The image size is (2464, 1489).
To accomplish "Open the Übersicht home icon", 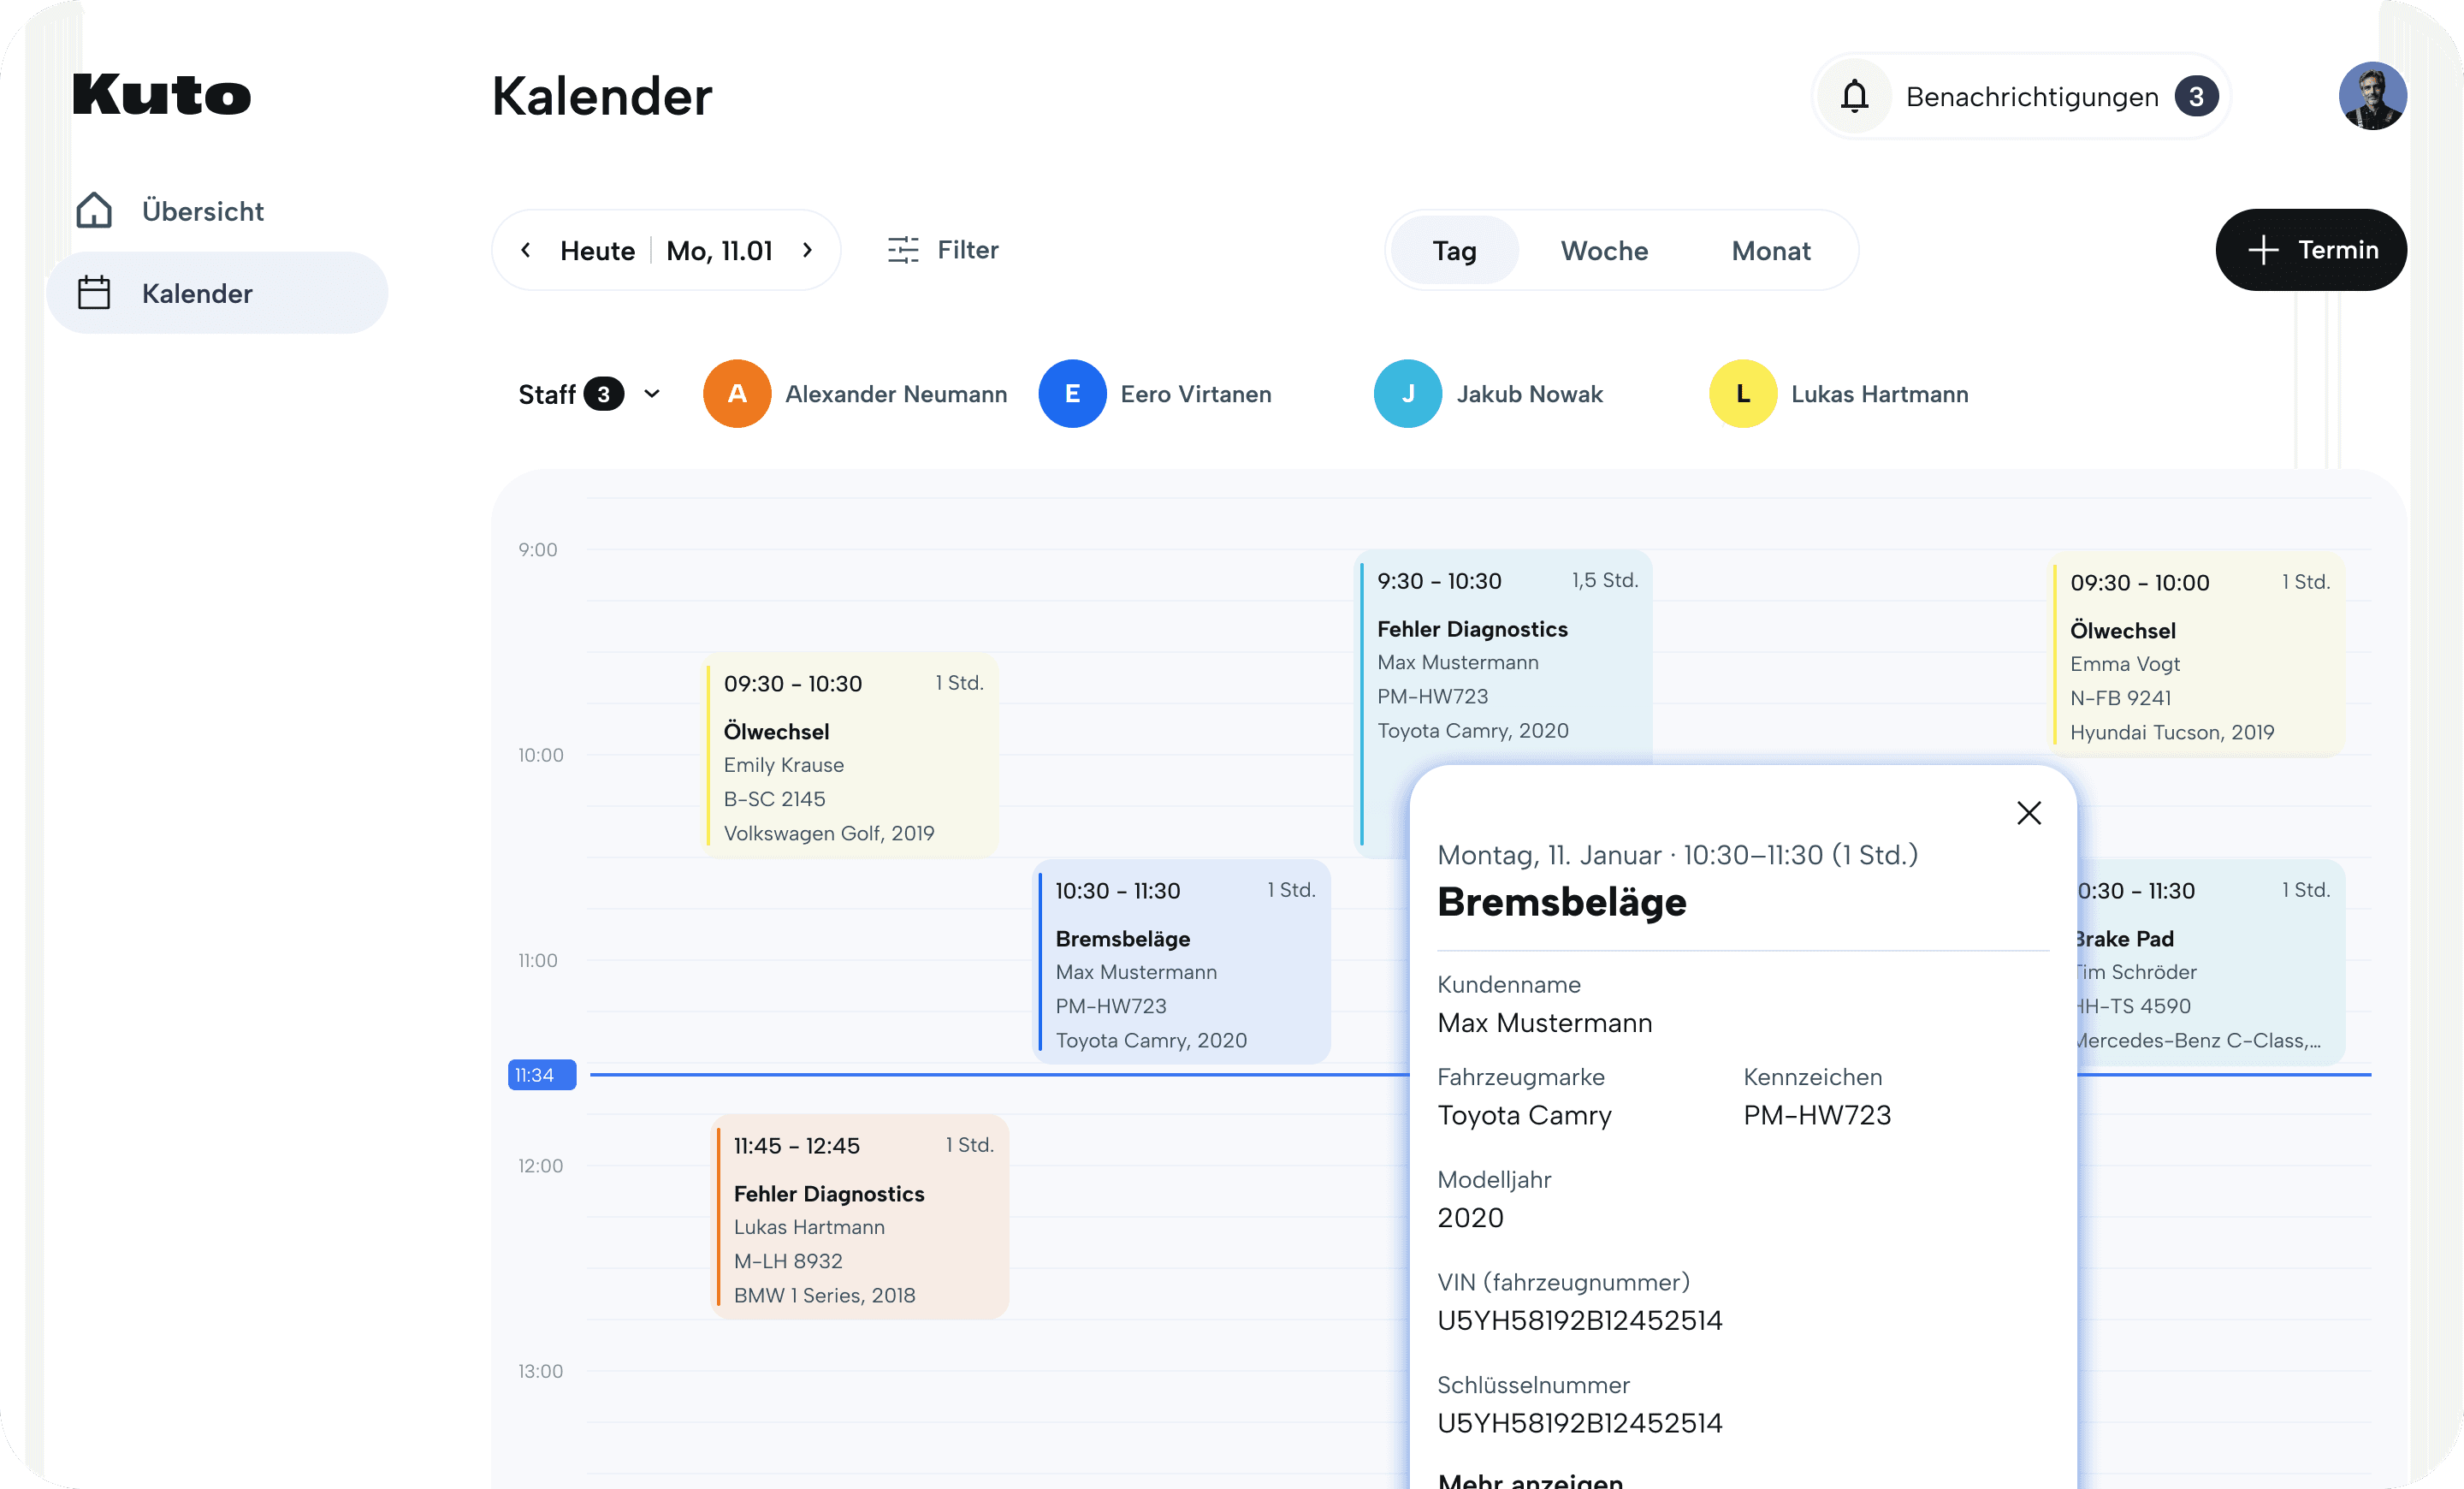I will pos(94,211).
